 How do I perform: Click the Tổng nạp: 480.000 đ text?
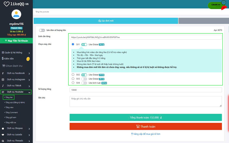click(16, 35)
